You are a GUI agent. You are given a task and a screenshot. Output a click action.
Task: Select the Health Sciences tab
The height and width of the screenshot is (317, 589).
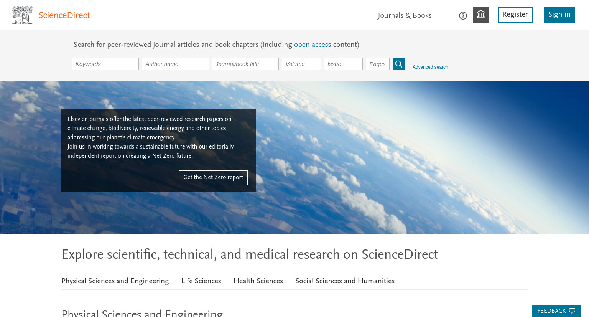[258, 281]
